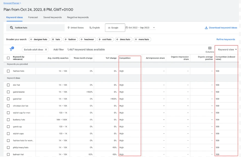241x157 pixels.
Task: Toggle the select-all checkbox in table header
Action: coord(8,58)
